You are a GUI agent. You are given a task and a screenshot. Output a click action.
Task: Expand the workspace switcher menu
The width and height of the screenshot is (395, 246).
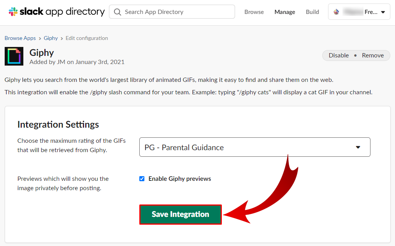(x=383, y=12)
